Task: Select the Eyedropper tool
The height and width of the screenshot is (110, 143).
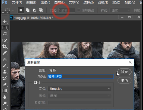Action: [x=5, y=53]
